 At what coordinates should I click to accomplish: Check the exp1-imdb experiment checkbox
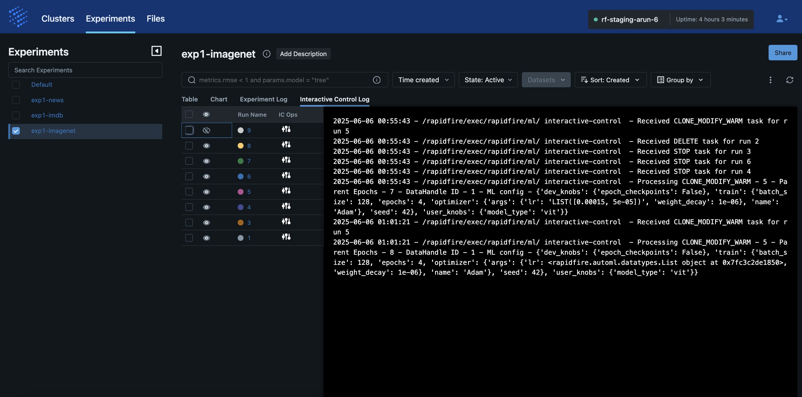click(16, 115)
